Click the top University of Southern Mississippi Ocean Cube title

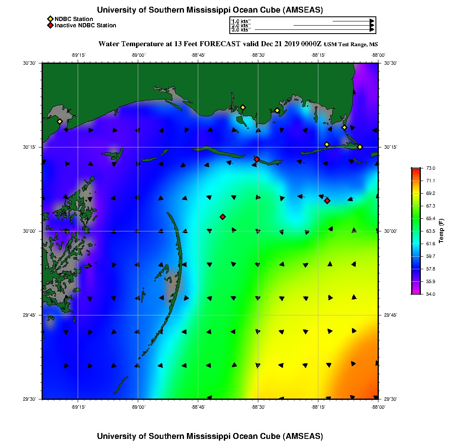[x=210, y=10]
